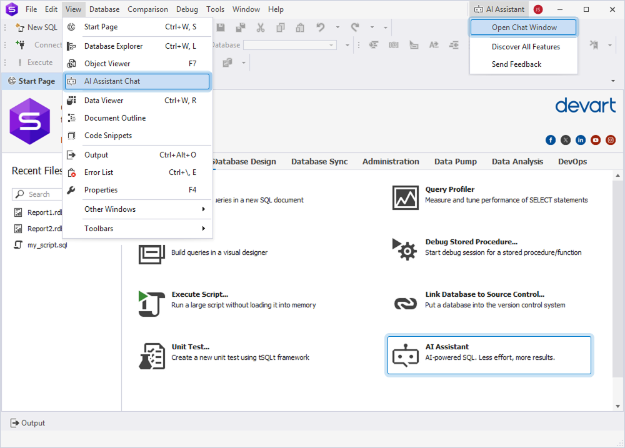Open the Devart YouTube page icon
This screenshot has width=625, height=448.
point(596,140)
